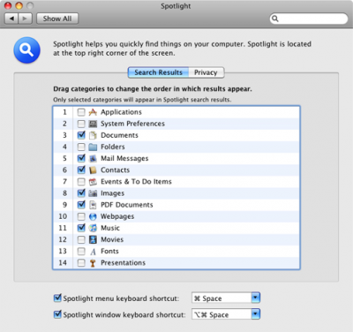353x332 pixels.
Task: Enable the Webpages checkbox
Action: click(81, 216)
